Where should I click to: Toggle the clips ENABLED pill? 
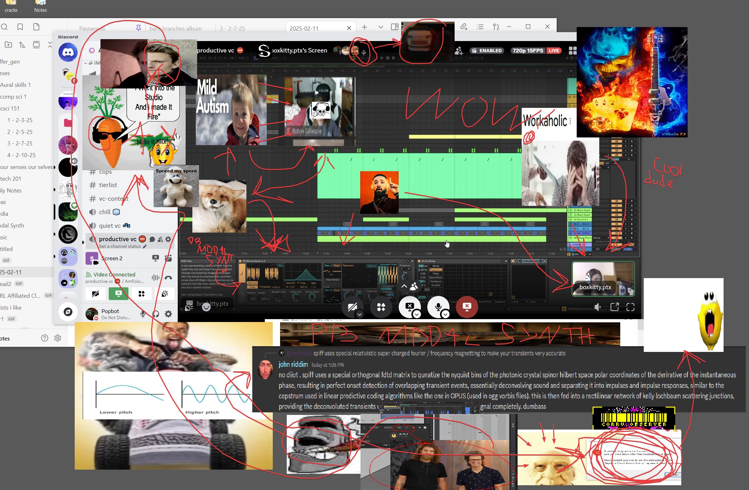coord(487,51)
